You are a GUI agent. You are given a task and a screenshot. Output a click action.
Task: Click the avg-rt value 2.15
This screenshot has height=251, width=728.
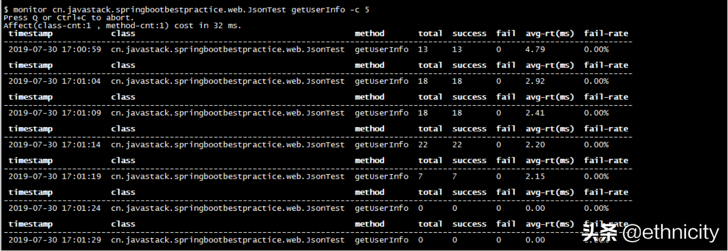535,177
